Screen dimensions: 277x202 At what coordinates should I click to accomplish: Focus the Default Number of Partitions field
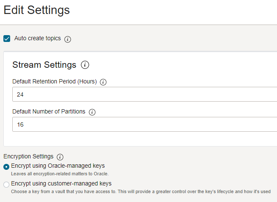pos(144,125)
